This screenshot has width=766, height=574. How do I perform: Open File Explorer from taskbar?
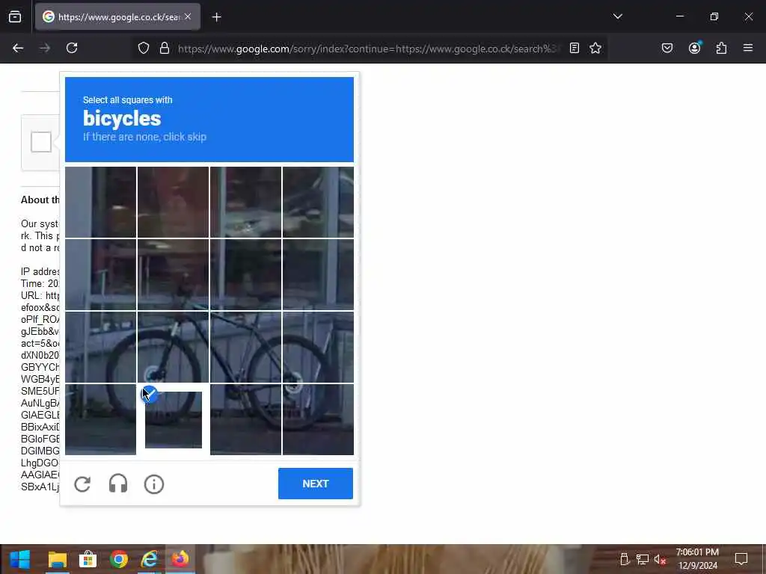[x=57, y=559]
